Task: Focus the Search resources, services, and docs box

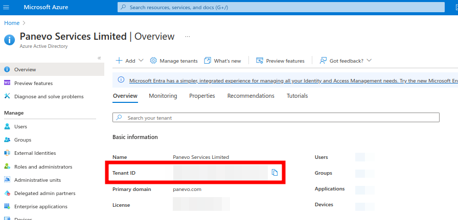Action: pyautogui.click(x=281, y=7)
